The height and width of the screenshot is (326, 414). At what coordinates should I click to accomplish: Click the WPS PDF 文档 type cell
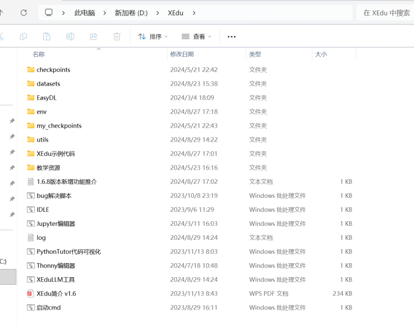268,294
